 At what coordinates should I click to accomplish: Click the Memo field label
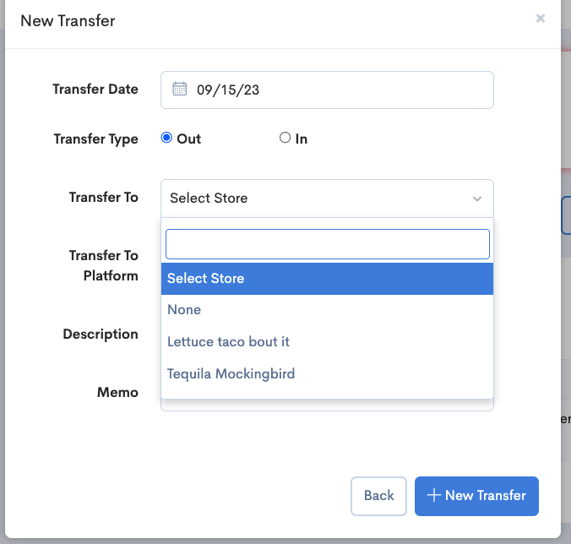[x=117, y=392]
